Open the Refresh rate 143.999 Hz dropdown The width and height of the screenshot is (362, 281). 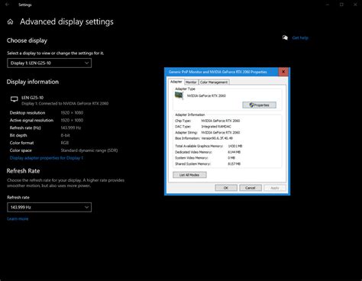(x=49, y=207)
